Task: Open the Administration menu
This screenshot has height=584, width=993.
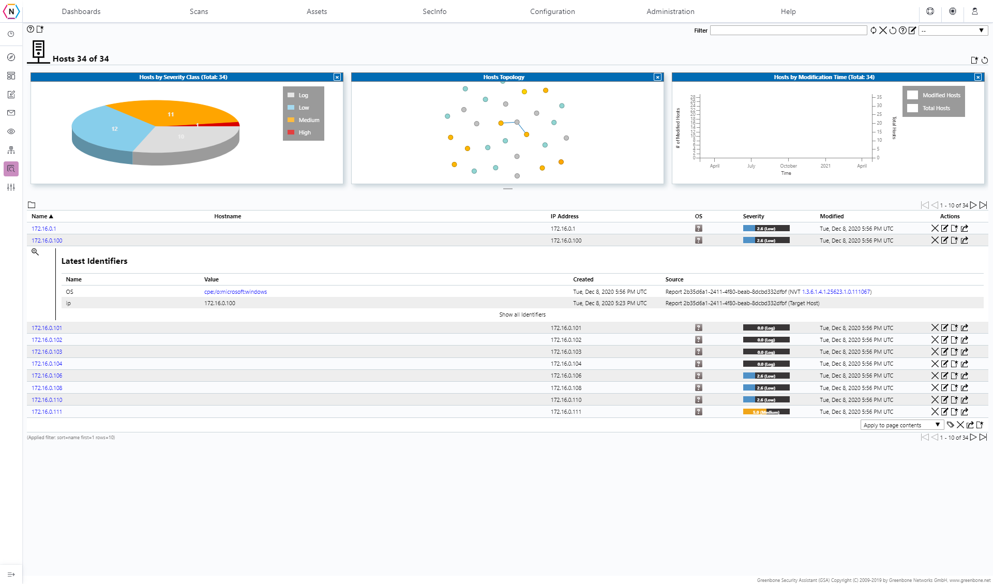Action: click(x=670, y=11)
